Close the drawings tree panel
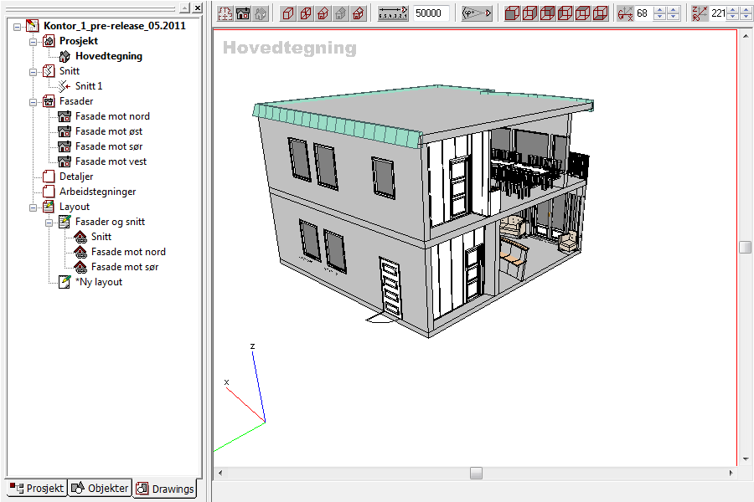The image size is (754, 502). coord(198,8)
